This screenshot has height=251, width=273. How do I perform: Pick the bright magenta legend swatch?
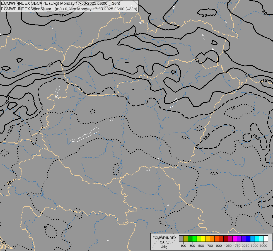pyautogui.click(x=235, y=239)
